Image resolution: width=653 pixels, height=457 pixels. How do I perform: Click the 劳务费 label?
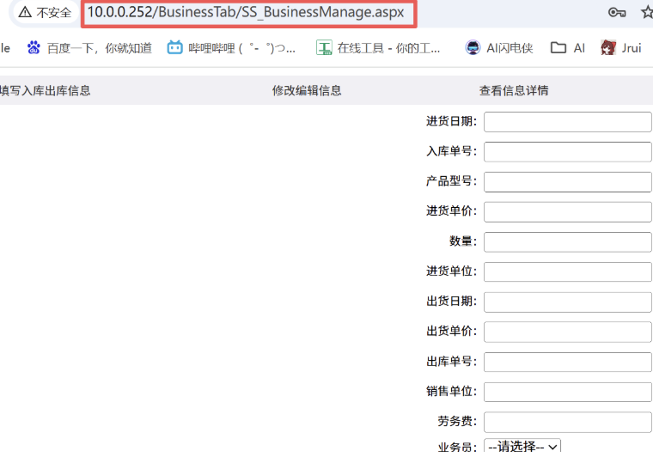click(x=457, y=421)
